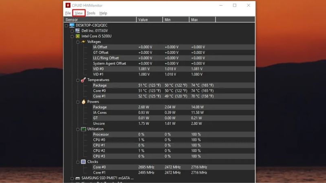Viewport: 326px width, 183px height.
Task: Select the VID #0 row
Action: coord(174,69)
